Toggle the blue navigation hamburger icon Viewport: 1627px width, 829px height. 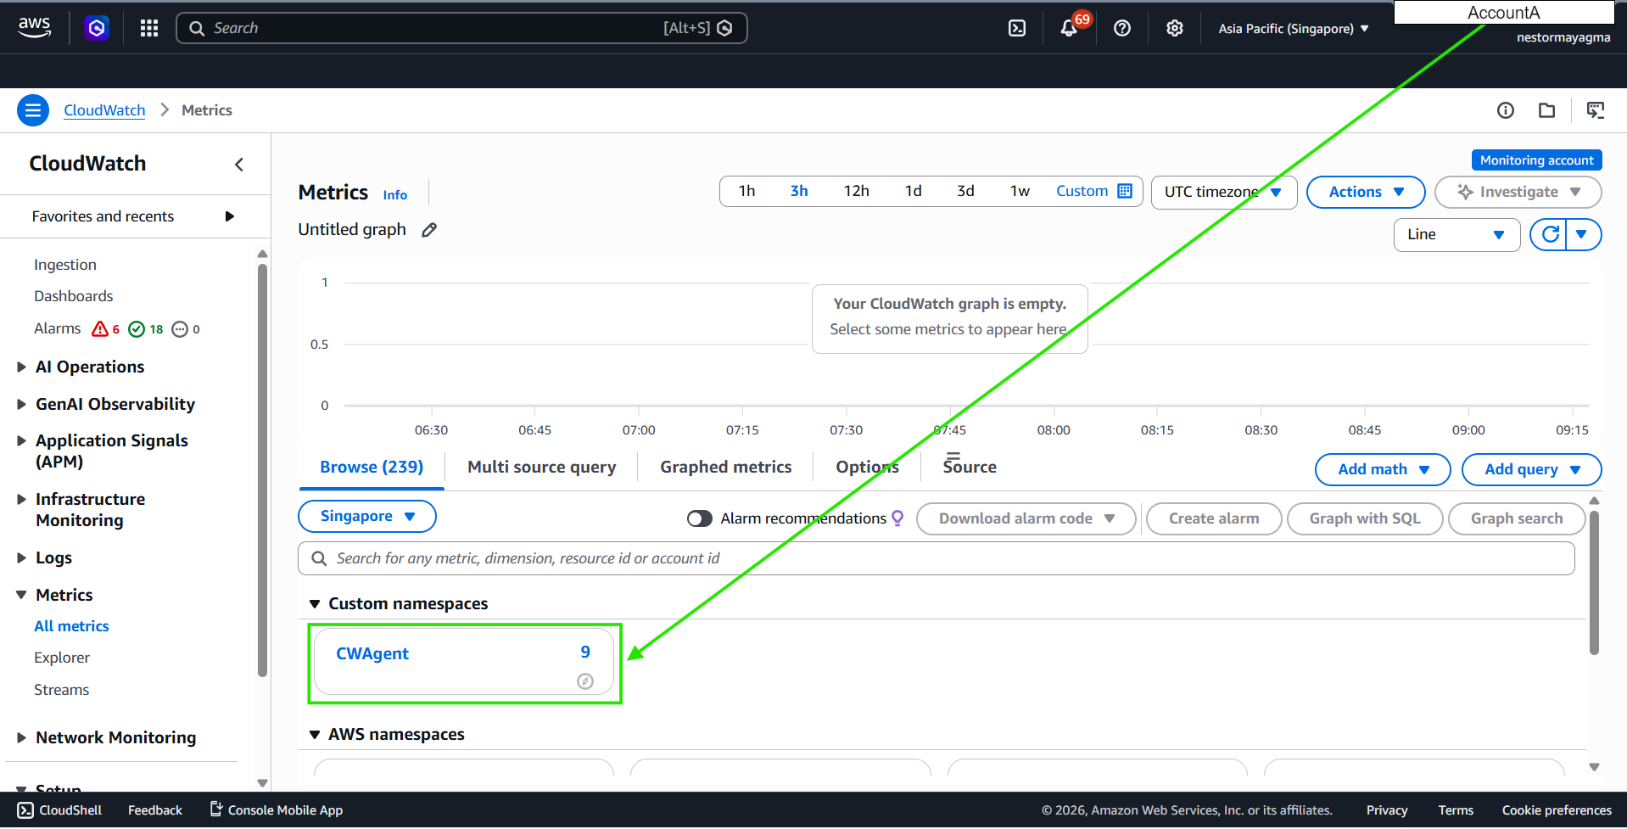[33, 110]
